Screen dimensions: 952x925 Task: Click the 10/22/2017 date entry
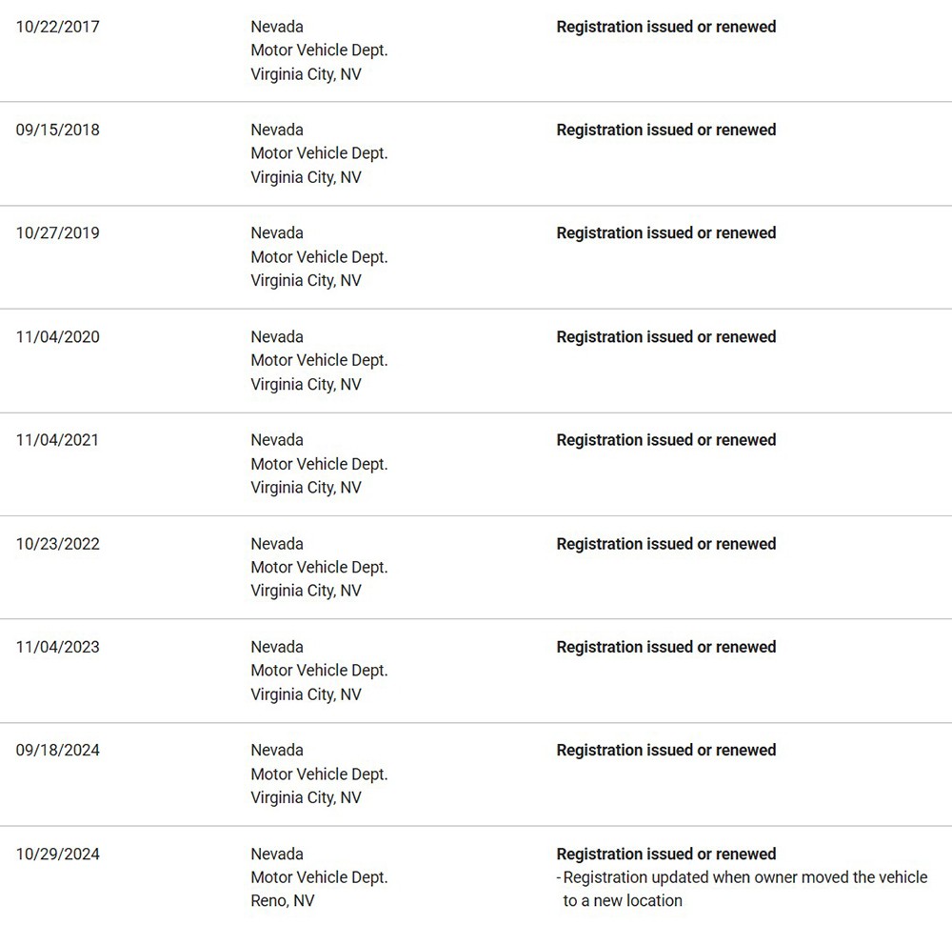[x=57, y=27]
